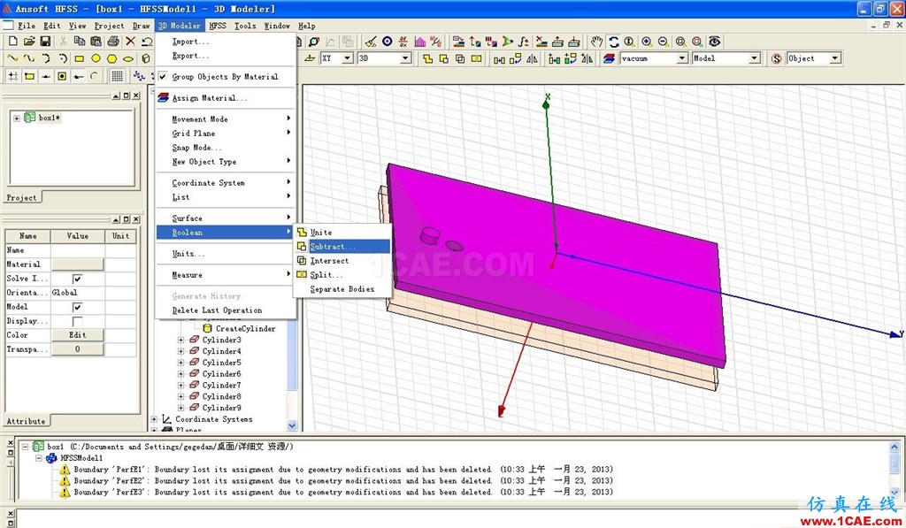Open the Model type dropdown

click(754, 58)
